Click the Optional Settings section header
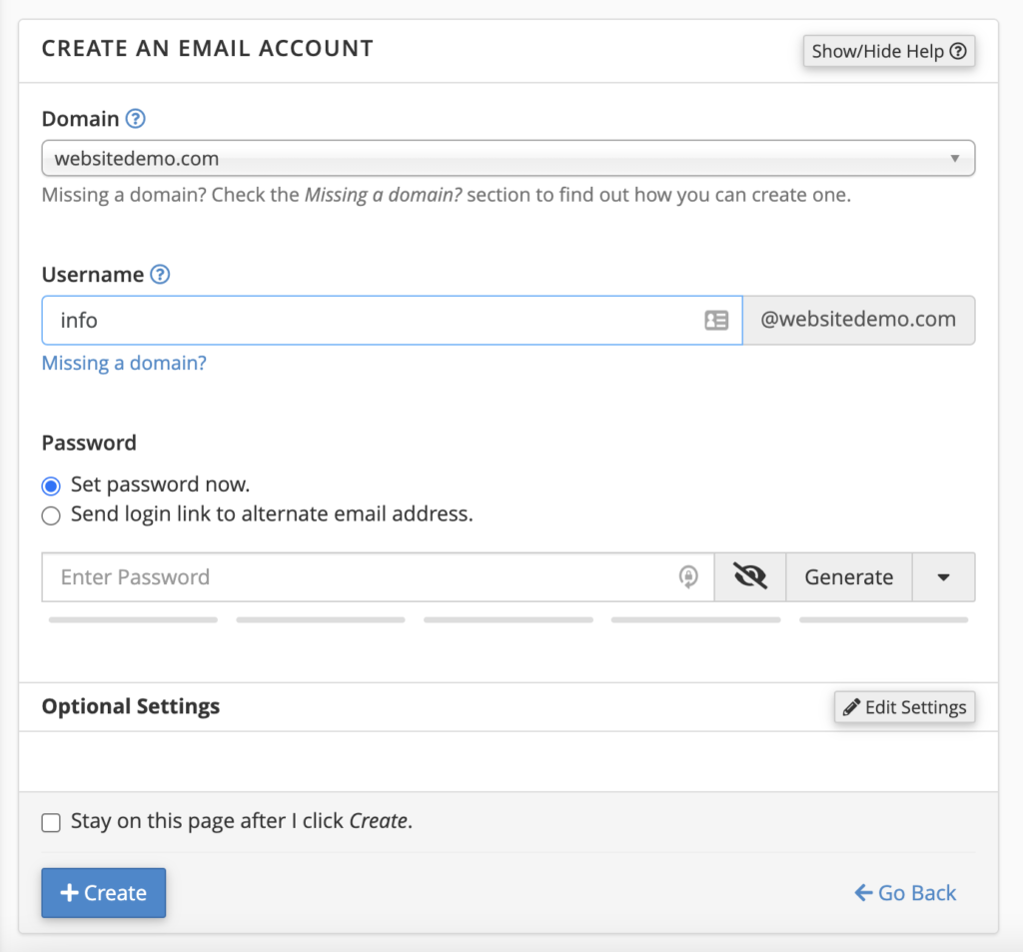The height and width of the screenshot is (952, 1023). (131, 707)
